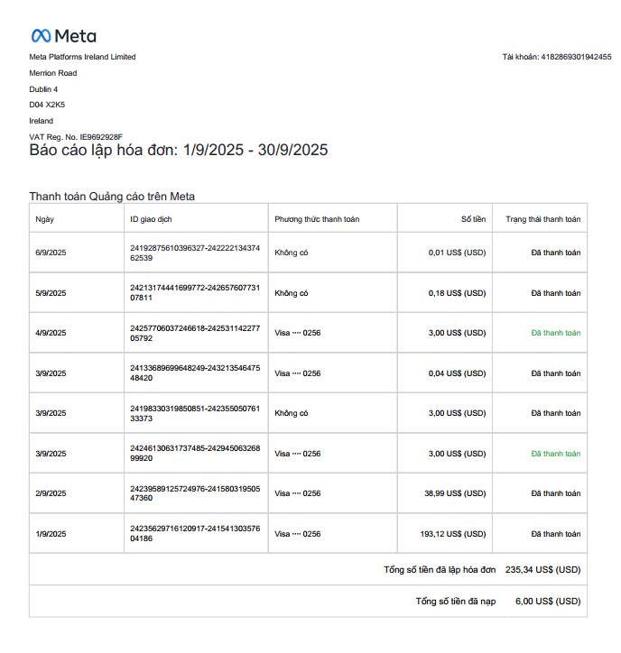Click the 'D04 X2K5' postcode line

click(47, 105)
